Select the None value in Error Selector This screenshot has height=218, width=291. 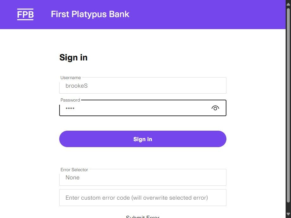click(73, 178)
